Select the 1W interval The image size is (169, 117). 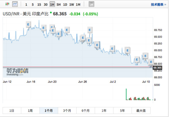(x=72, y=5)
